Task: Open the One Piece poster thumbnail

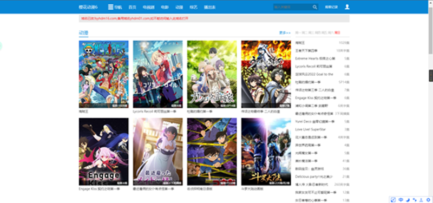Action: (x=103, y=74)
